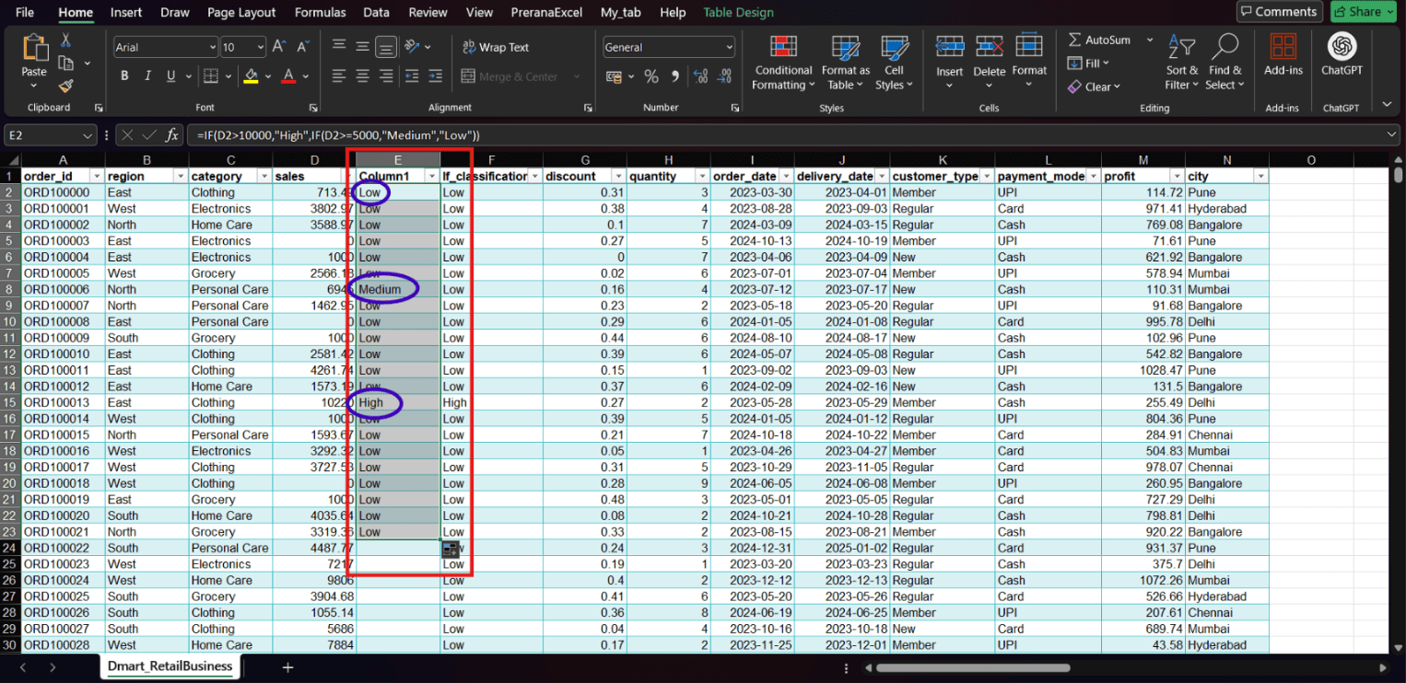Open the region column filter dropdown
Viewport: 1406px width, 683px height.
(x=179, y=176)
